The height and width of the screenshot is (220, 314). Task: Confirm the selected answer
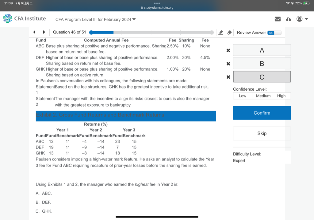[262, 113]
